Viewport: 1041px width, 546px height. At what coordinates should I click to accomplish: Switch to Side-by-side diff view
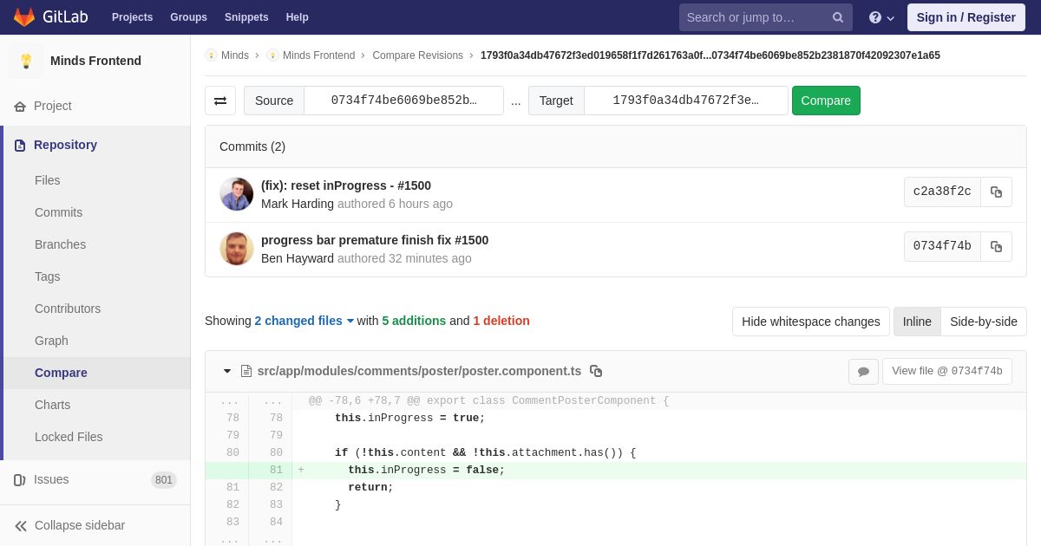pyautogui.click(x=984, y=322)
